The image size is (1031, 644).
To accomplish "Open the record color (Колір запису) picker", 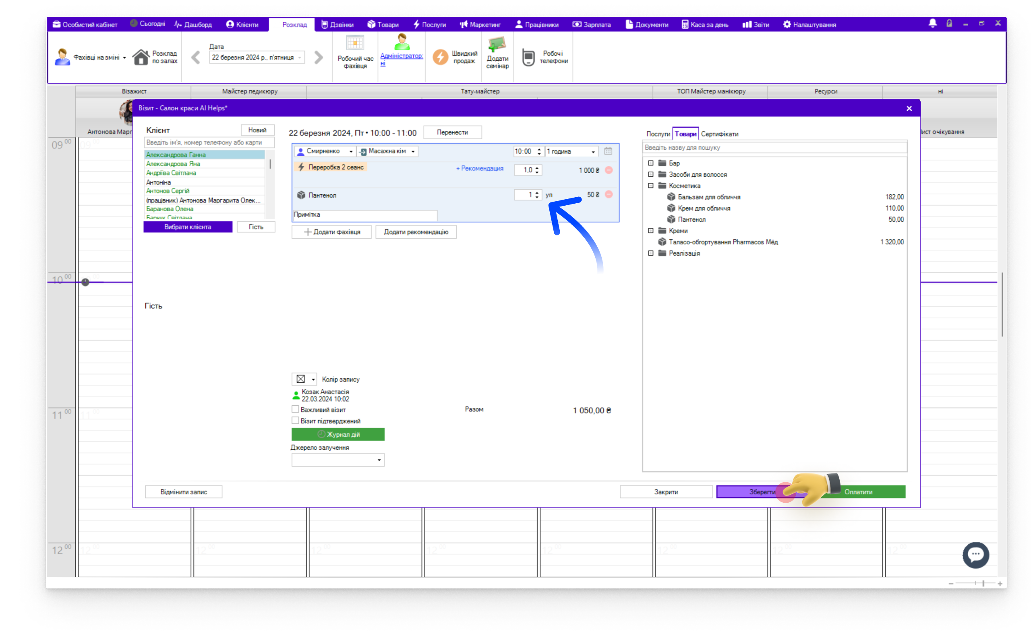I will pyautogui.click(x=304, y=379).
